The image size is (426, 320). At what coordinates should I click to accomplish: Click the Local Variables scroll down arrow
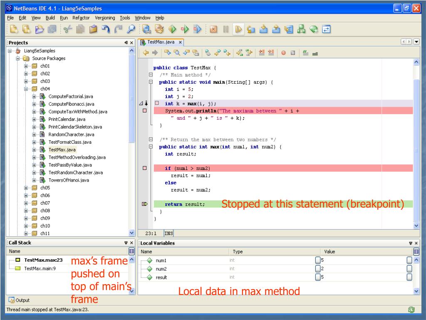416,291
